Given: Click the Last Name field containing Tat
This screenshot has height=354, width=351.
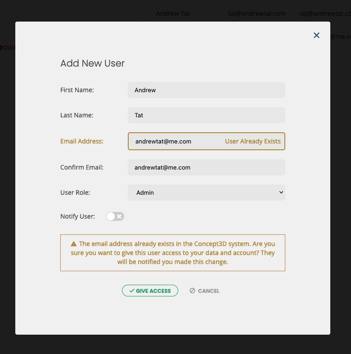Looking at the screenshot, I should [x=207, y=115].
